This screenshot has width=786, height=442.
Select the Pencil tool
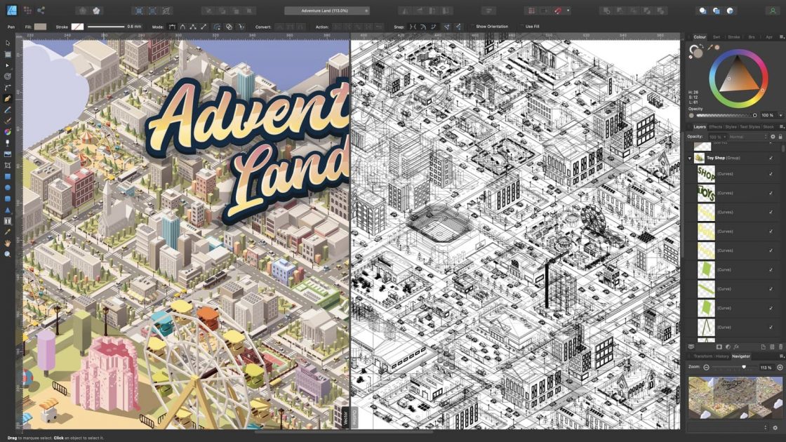[x=8, y=109]
